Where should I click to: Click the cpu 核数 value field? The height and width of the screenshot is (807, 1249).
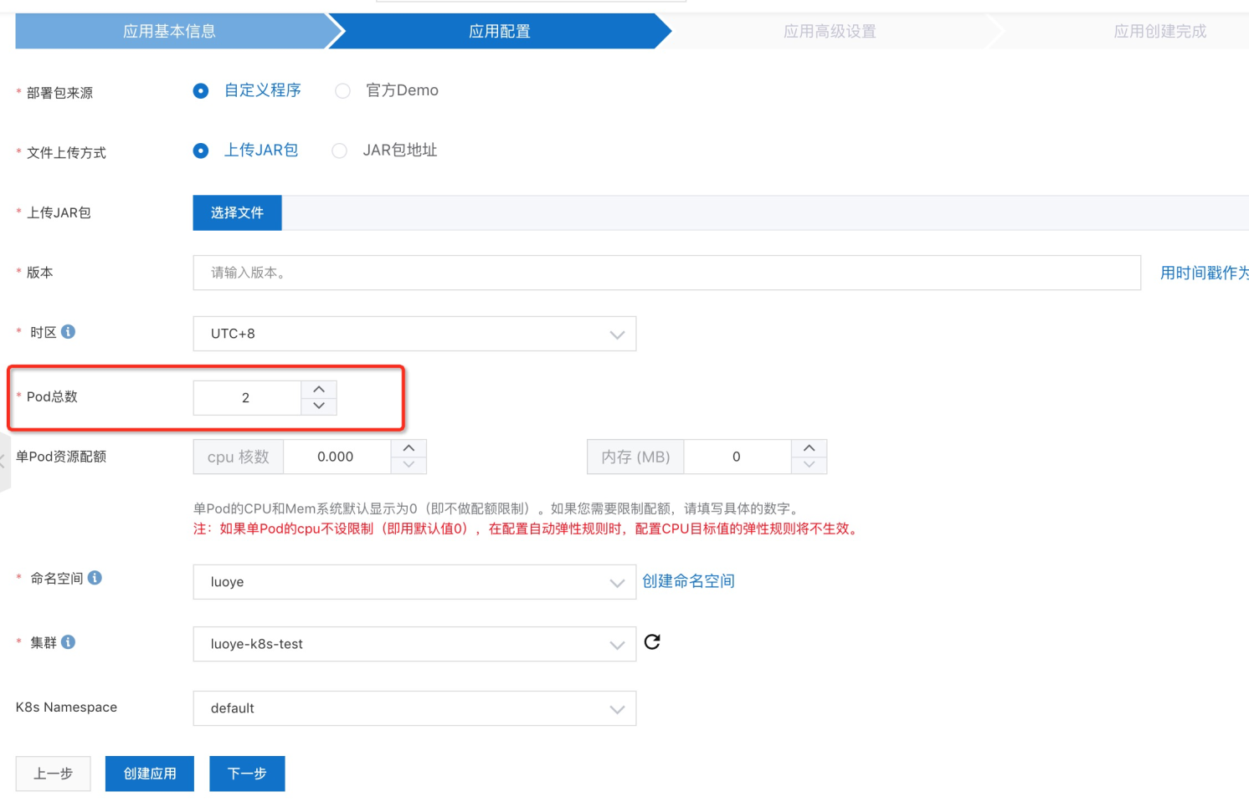[337, 457]
